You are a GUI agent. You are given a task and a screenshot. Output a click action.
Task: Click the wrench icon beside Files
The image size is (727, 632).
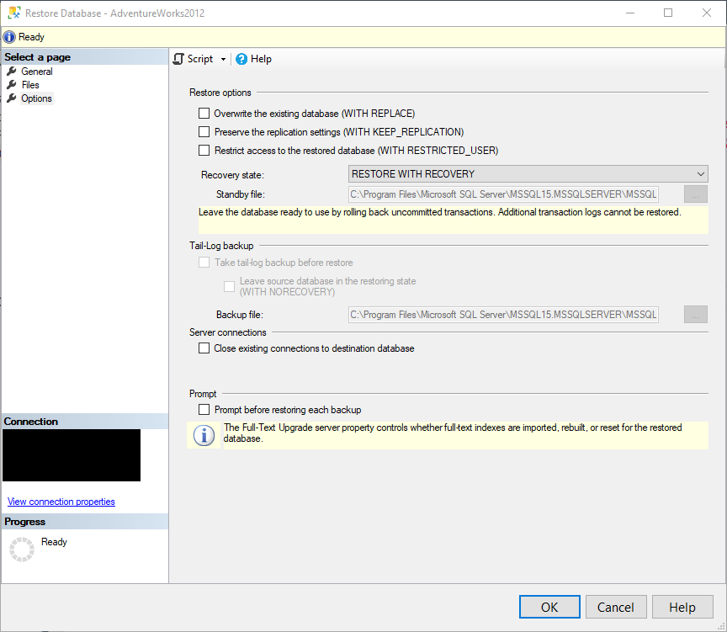[12, 84]
